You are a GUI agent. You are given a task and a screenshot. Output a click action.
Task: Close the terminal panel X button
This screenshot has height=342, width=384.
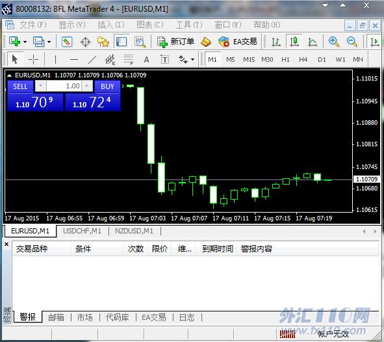[x=7, y=244]
